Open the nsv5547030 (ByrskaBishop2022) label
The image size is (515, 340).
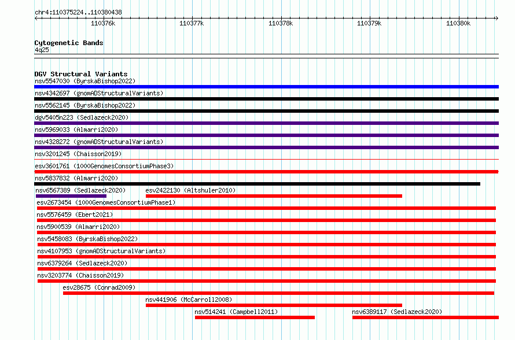85,81
